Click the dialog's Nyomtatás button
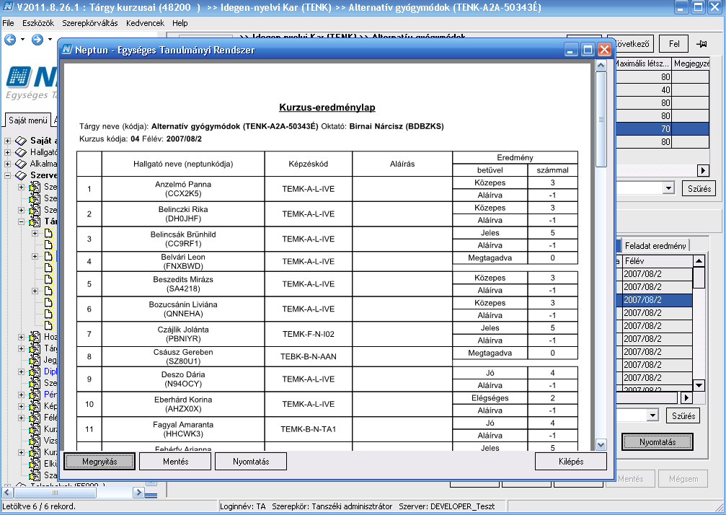726x515 pixels. pos(251,462)
